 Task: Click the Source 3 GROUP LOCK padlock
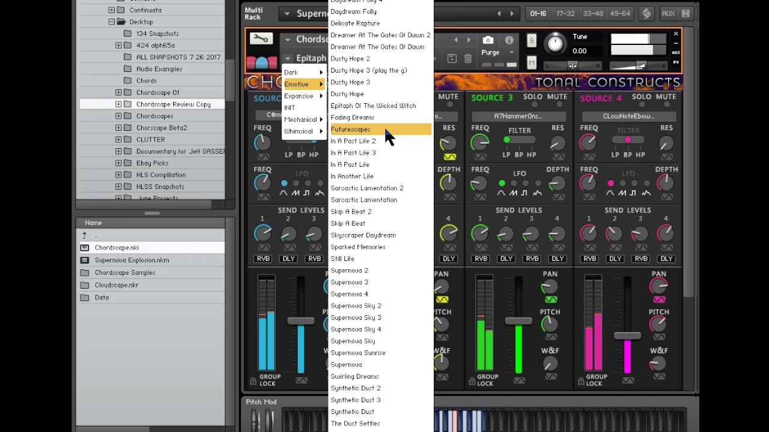pyautogui.click(x=472, y=380)
